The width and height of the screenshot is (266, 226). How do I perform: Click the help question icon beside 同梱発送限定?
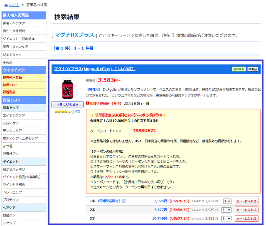pos(124,201)
